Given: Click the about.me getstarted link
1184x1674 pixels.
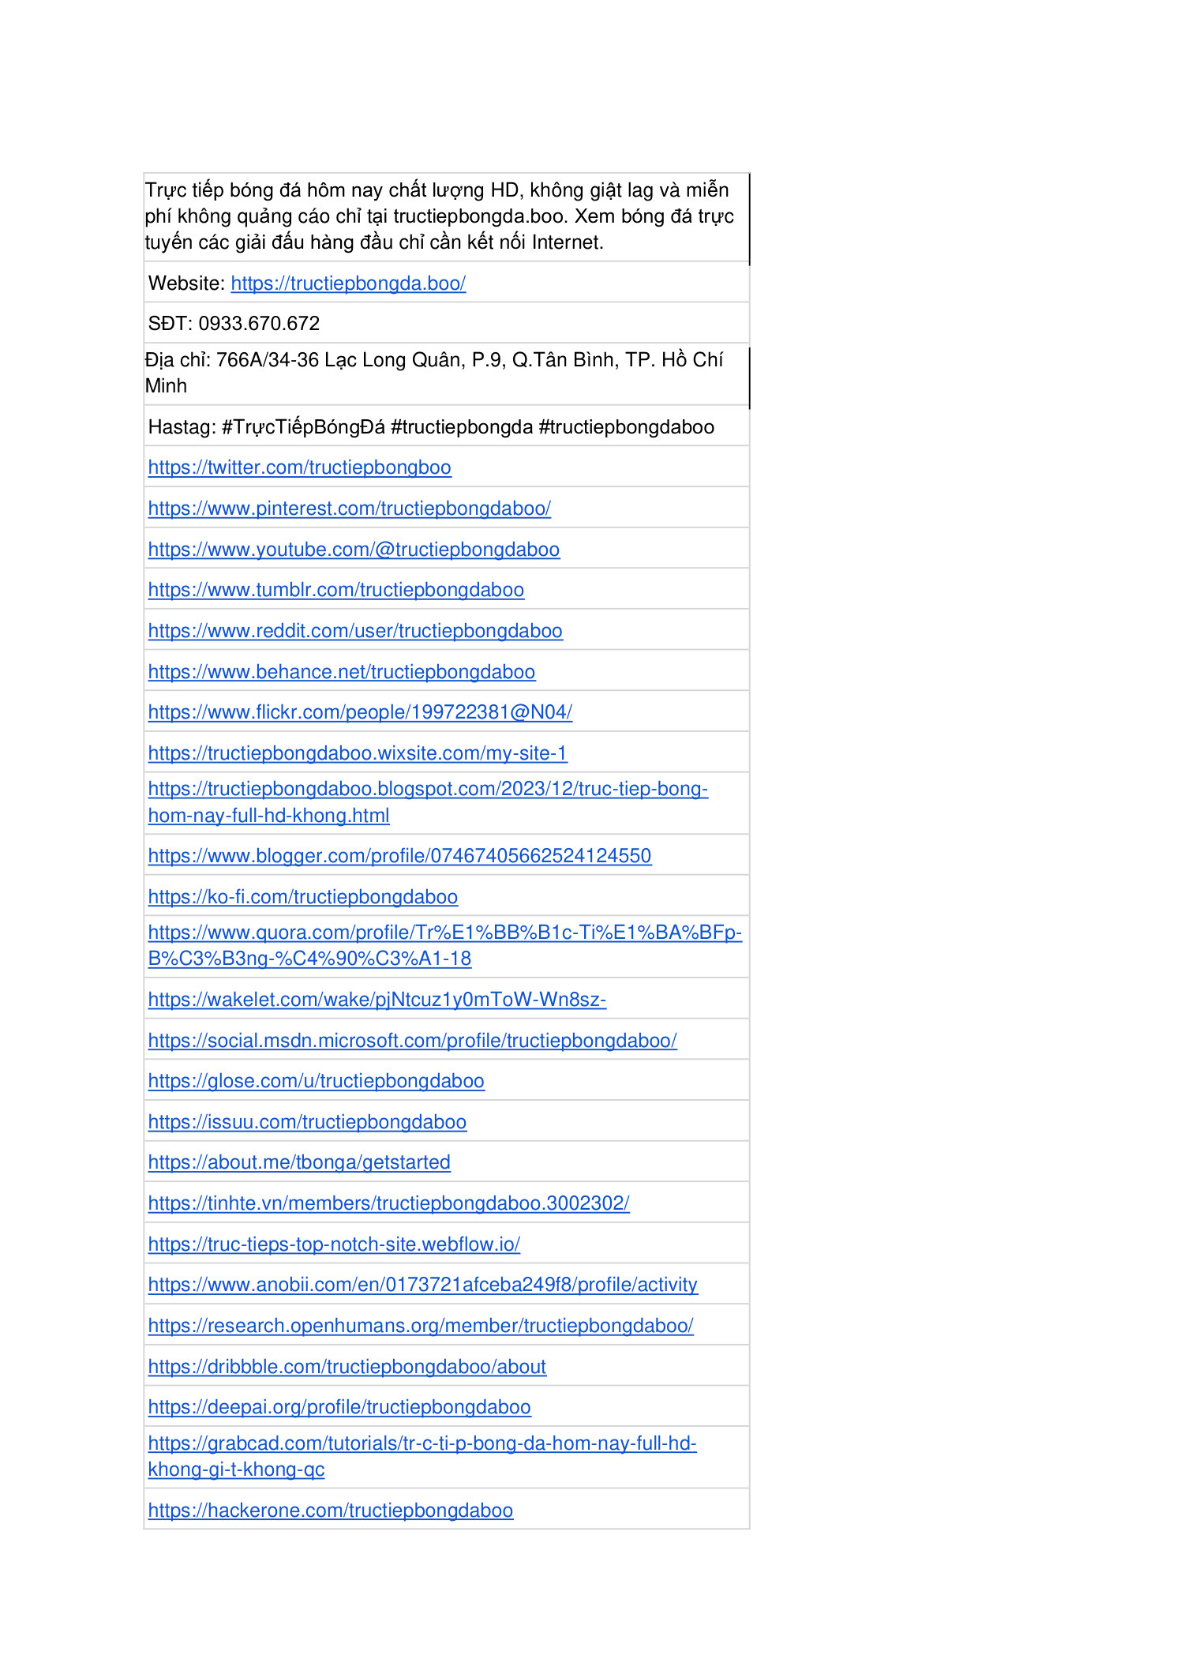Looking at the screenshot, I should pos(299,1162).
